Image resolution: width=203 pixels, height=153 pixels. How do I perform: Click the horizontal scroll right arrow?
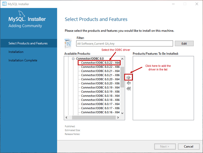coord(118,117)
